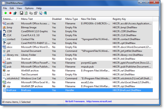The height and width of the screenshot is (109, 164).
Task: Click the .pub Publisher file icon
Action: click(4, 67)
